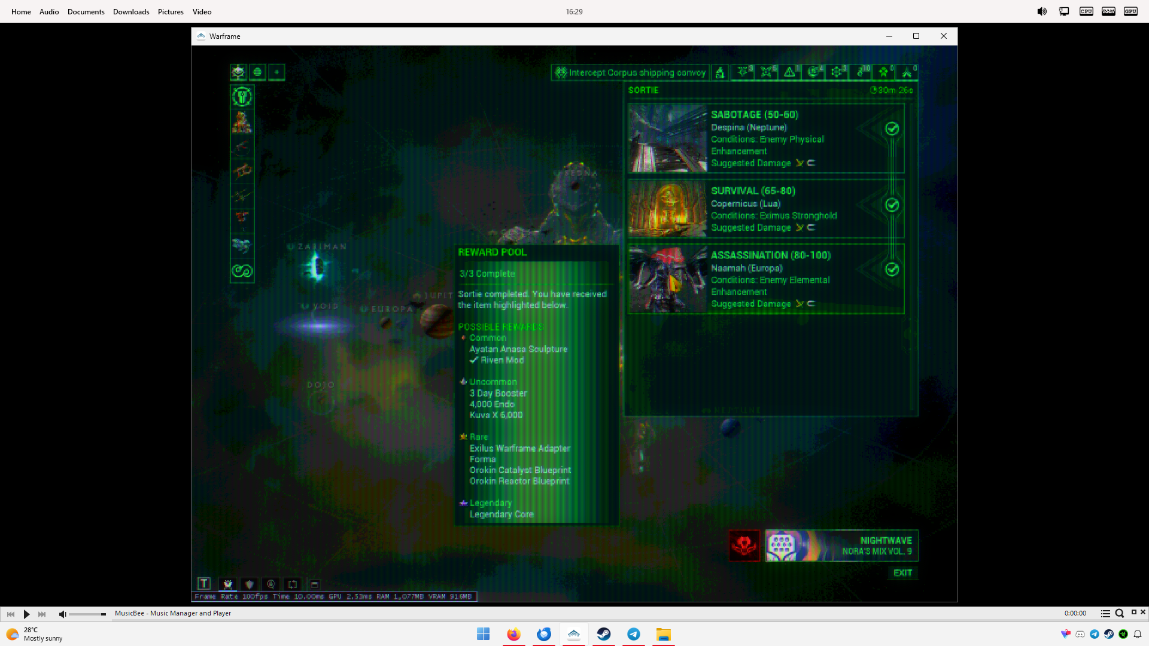The image size is (1149, 646).
Task: Open the world-state tab with count 3
Action: (x=743, y=72)
